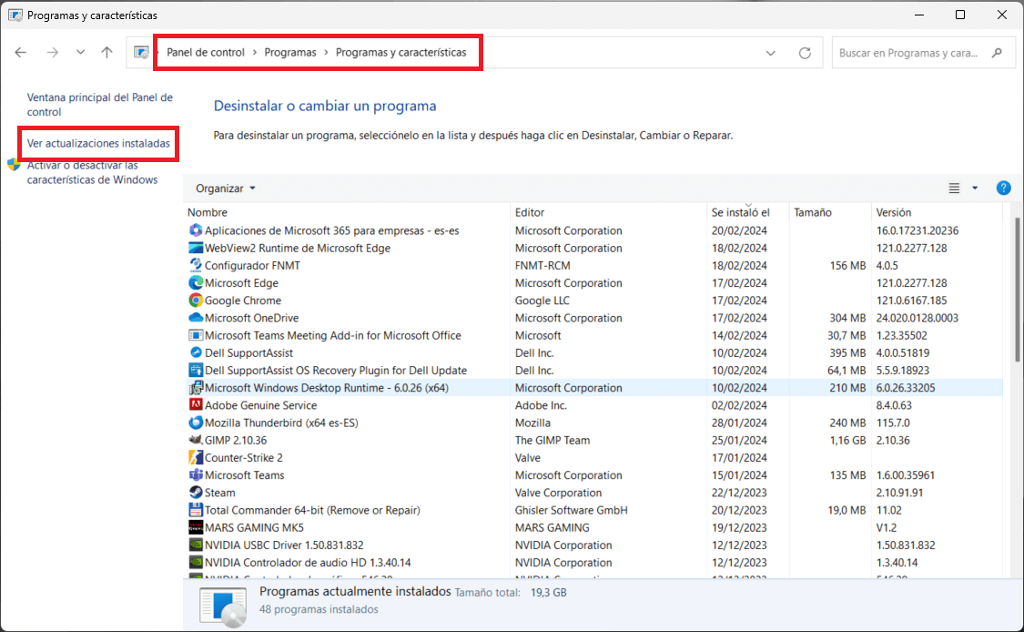Click the Forward navigation arrow
The height and width of the screenshot is (632, 1024).
[52, 52]
